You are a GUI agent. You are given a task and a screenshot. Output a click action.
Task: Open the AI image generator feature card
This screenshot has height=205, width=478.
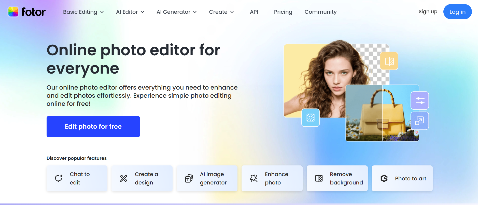coord(207,178)
